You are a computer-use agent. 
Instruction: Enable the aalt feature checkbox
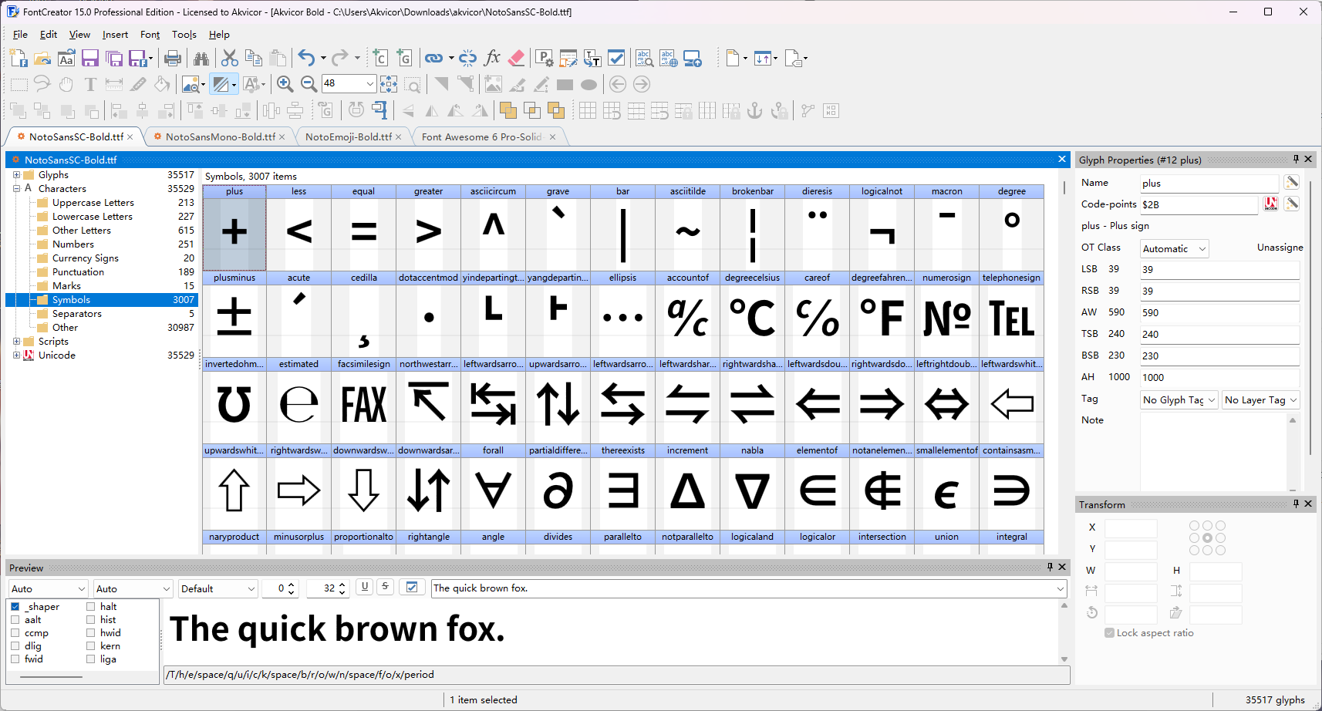pos(15,620)
